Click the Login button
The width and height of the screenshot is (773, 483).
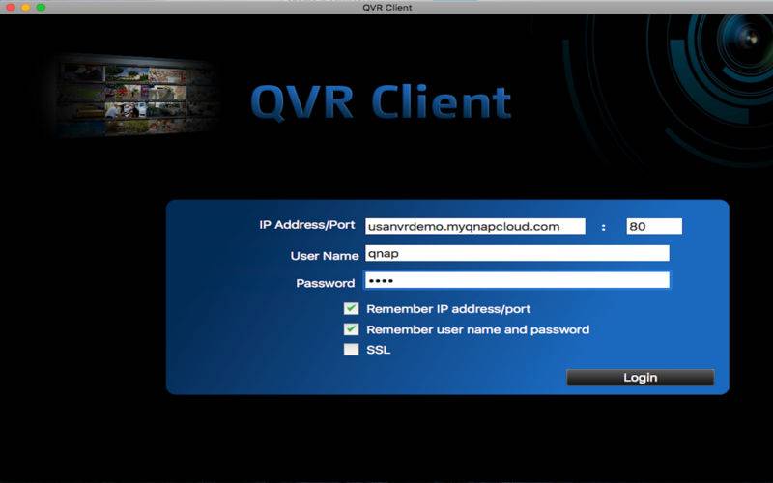click(641, 378)
